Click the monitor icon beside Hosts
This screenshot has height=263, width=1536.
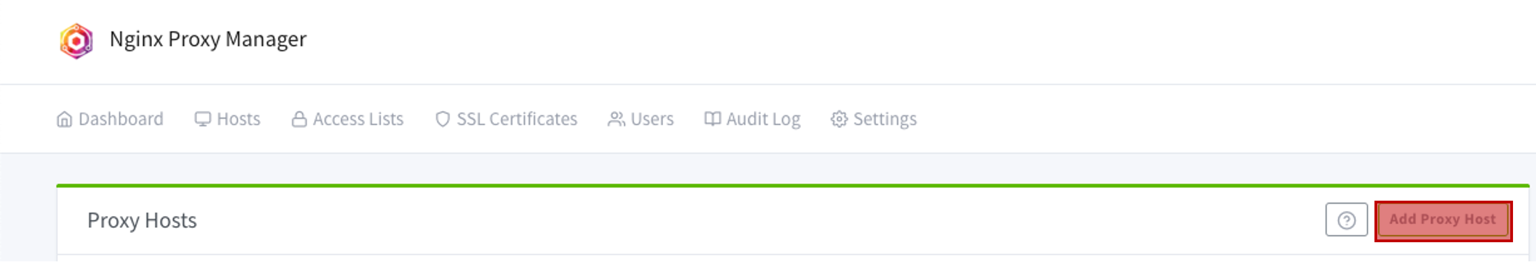(203, 119)
